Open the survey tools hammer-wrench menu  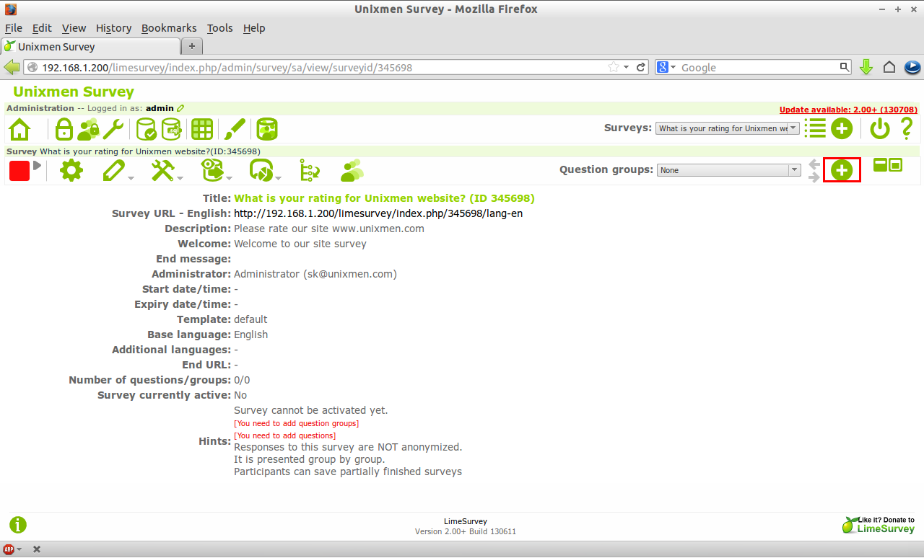163,171
